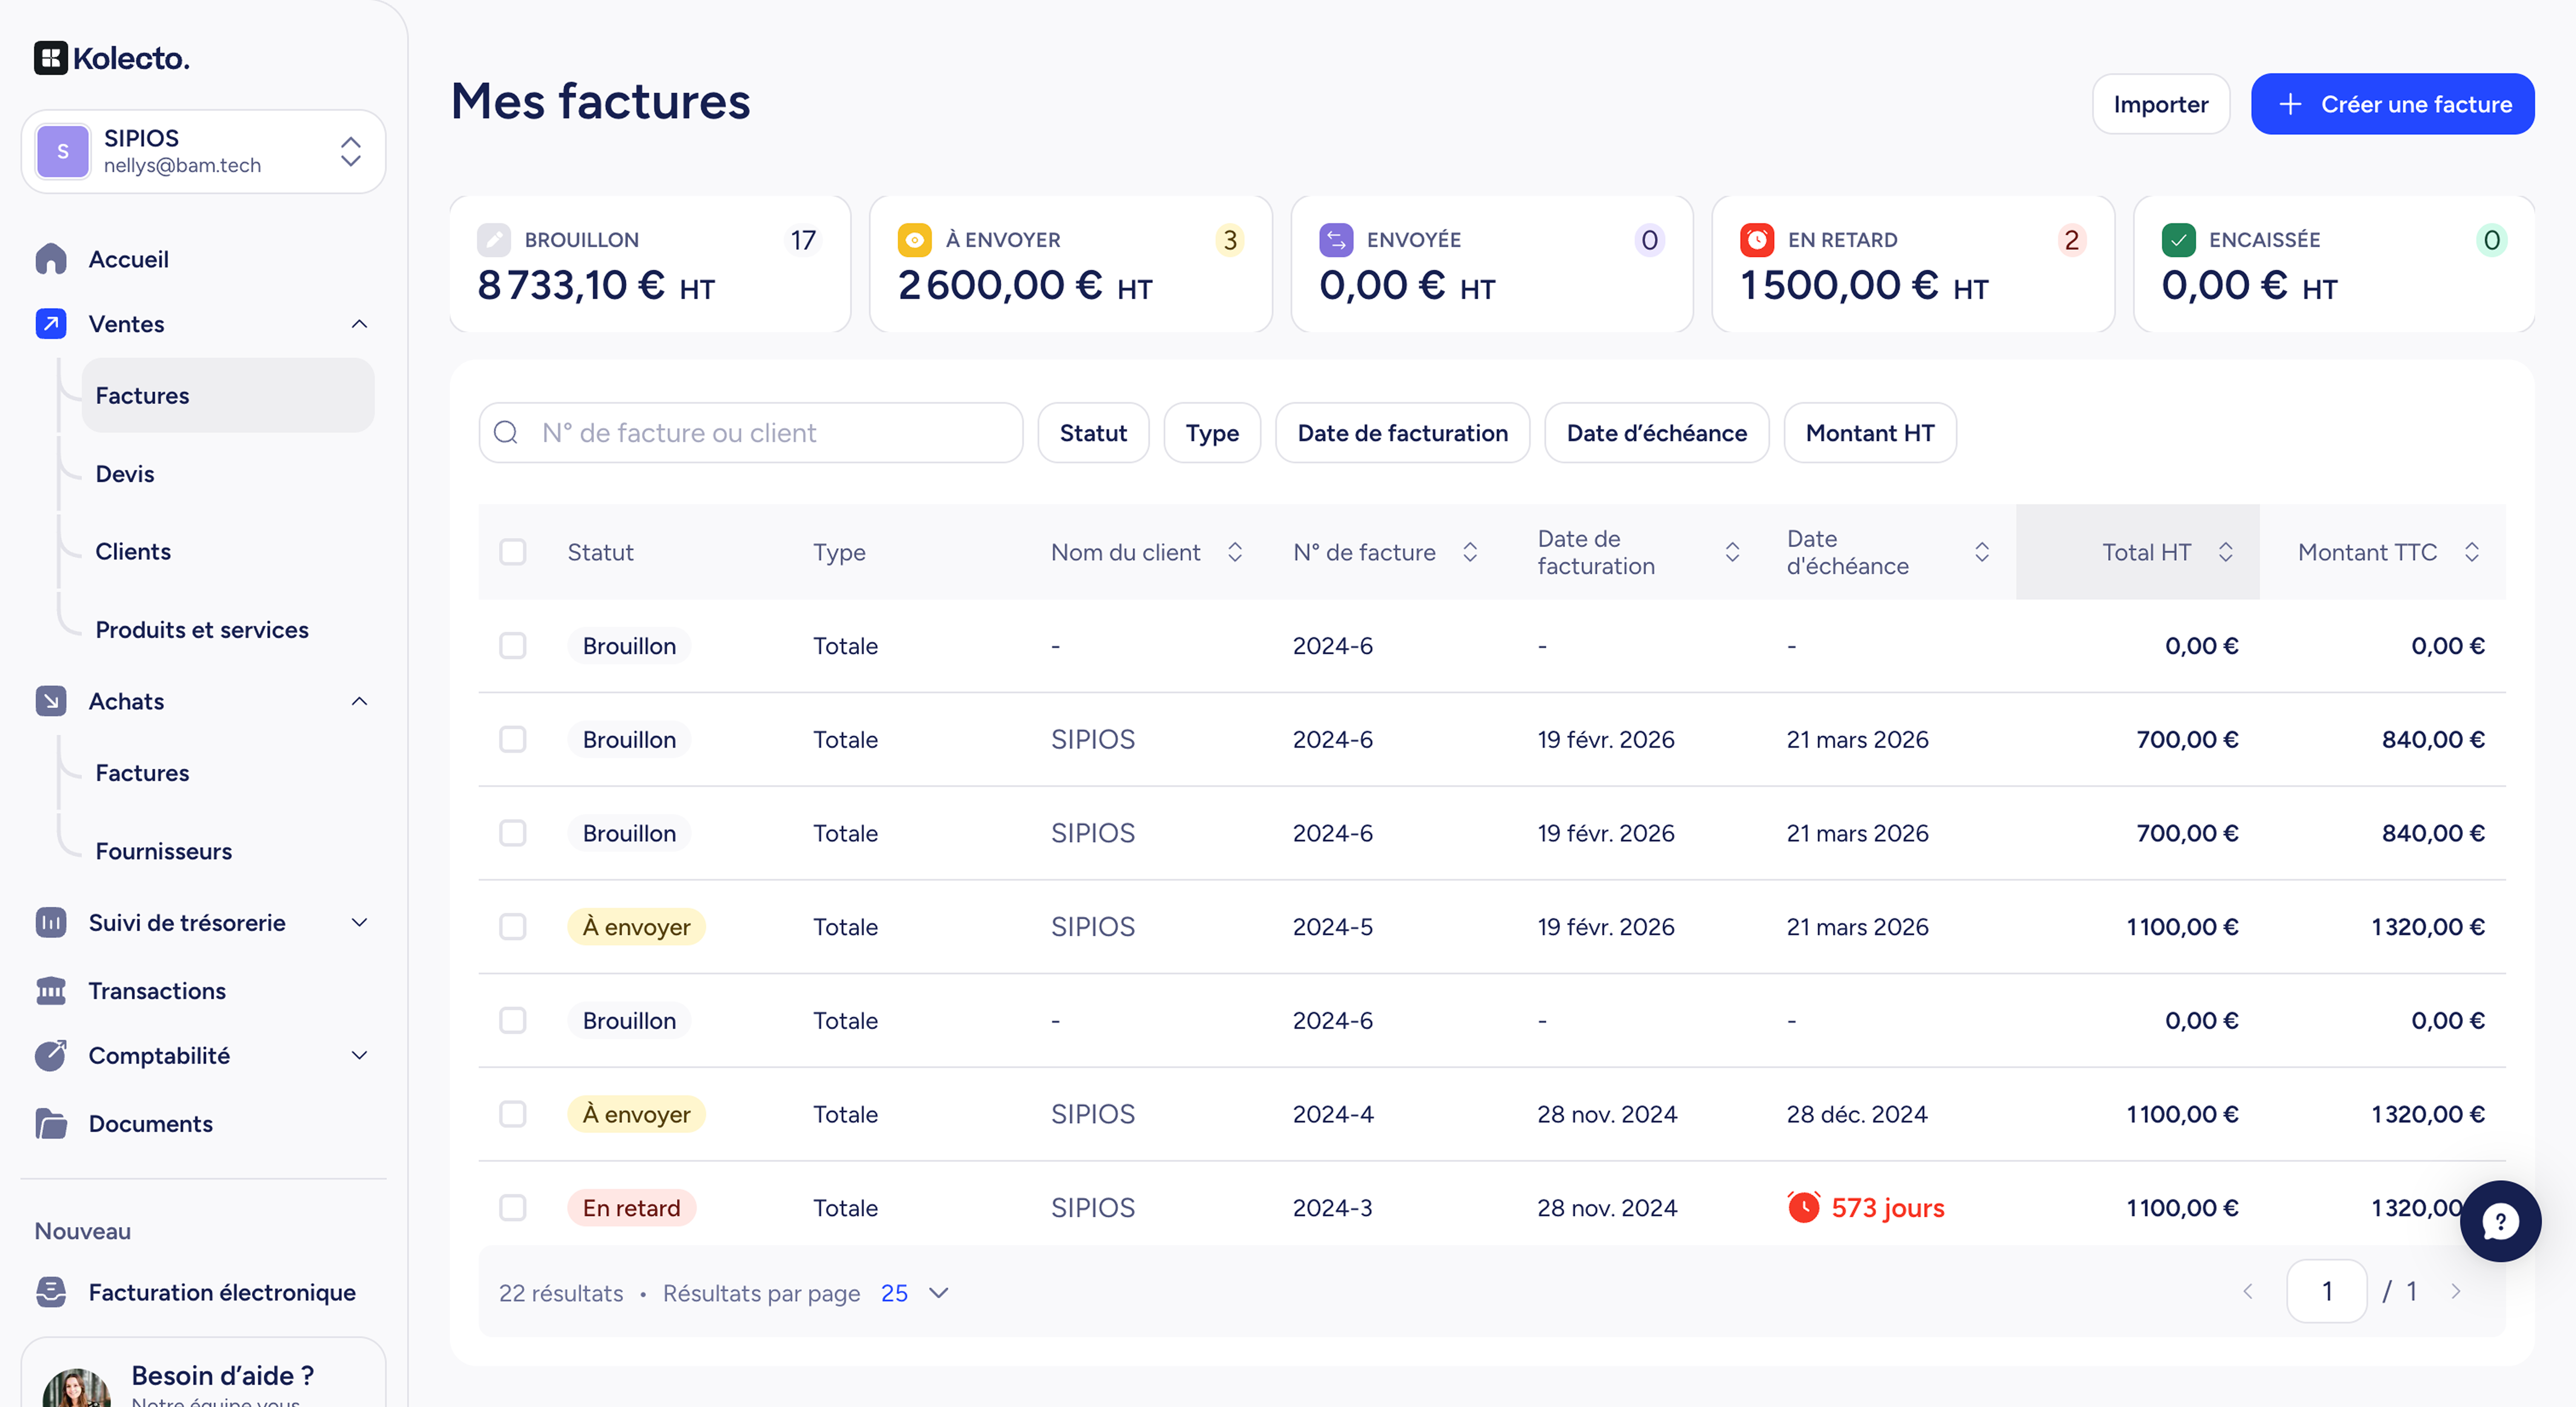Image resolution: width=2576 pixels, height=1407 pixels.
Task: Filter by the Encaissée summary card
Action: click(x=2334, y=264)
